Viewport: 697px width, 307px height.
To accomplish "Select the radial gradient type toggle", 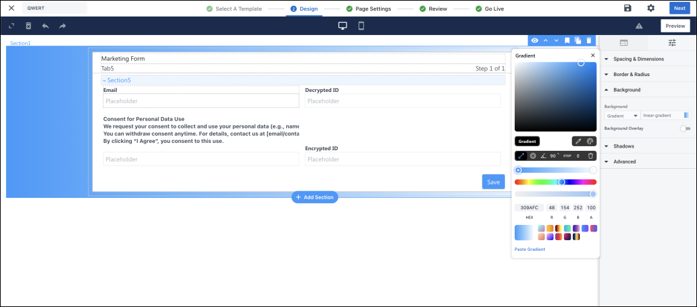I will tap(533, 156).
